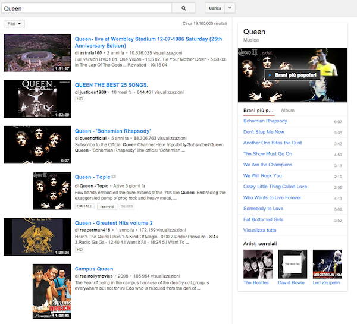357x324 pixels.
Task: Play Fat Bottomed Girls
Action: point(263,219)
